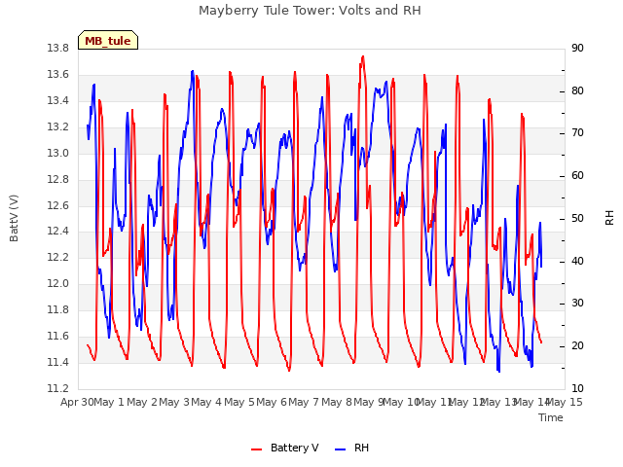Click the 'May 5' date label
Screen dimensions: 623x467
point(239,402)
